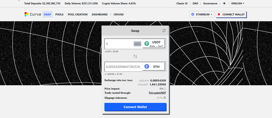Click the 'x 1,844.66 ≈ $1.00' text
The image size is (272, 118).
113,74
